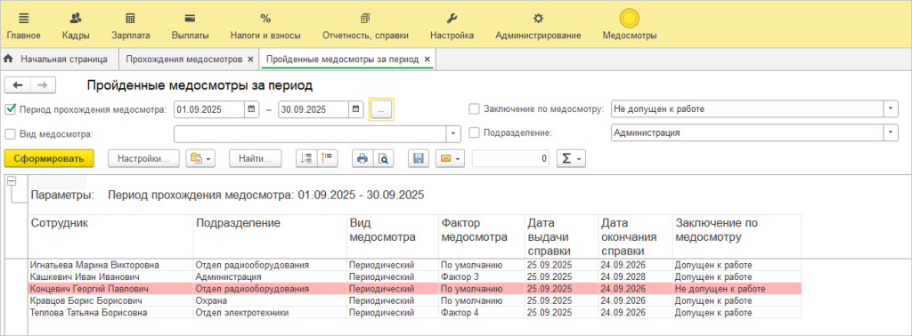Image resolution: width=912 pixels, height=336 pixels.
Task: Open the Кадры section
Action: click(76, 26)
